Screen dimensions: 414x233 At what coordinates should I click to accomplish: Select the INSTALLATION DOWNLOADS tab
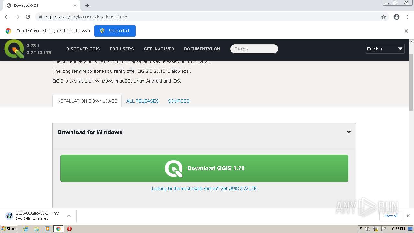pos(87,101)
